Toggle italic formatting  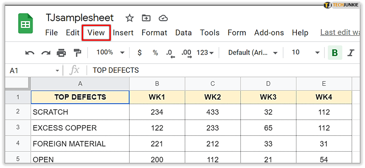click(x=351, y=53)
